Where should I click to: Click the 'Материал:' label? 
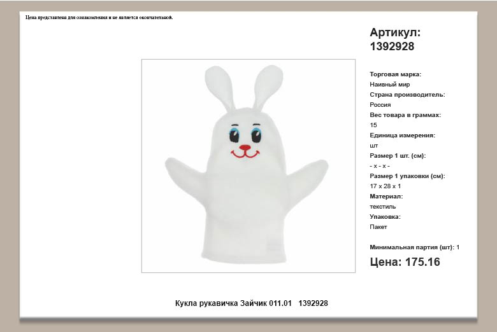point(386,197)
